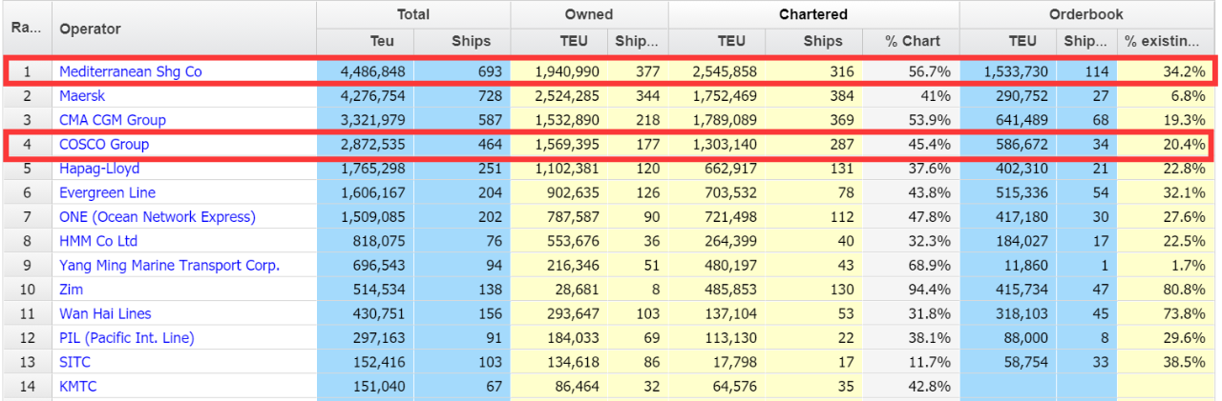Select total TEU cell 3,321,979
Viewport: 1222px width, 401px height.
click(x=365, y=120)
